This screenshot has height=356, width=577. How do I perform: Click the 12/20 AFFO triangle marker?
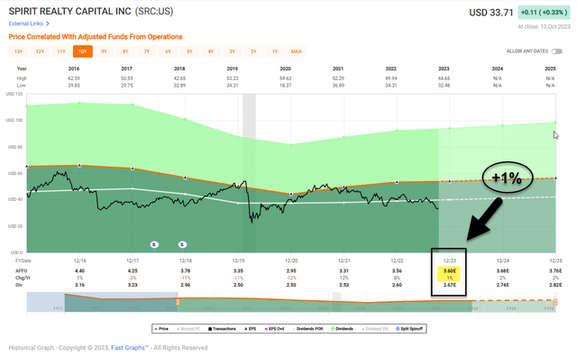tap(291, 194)
